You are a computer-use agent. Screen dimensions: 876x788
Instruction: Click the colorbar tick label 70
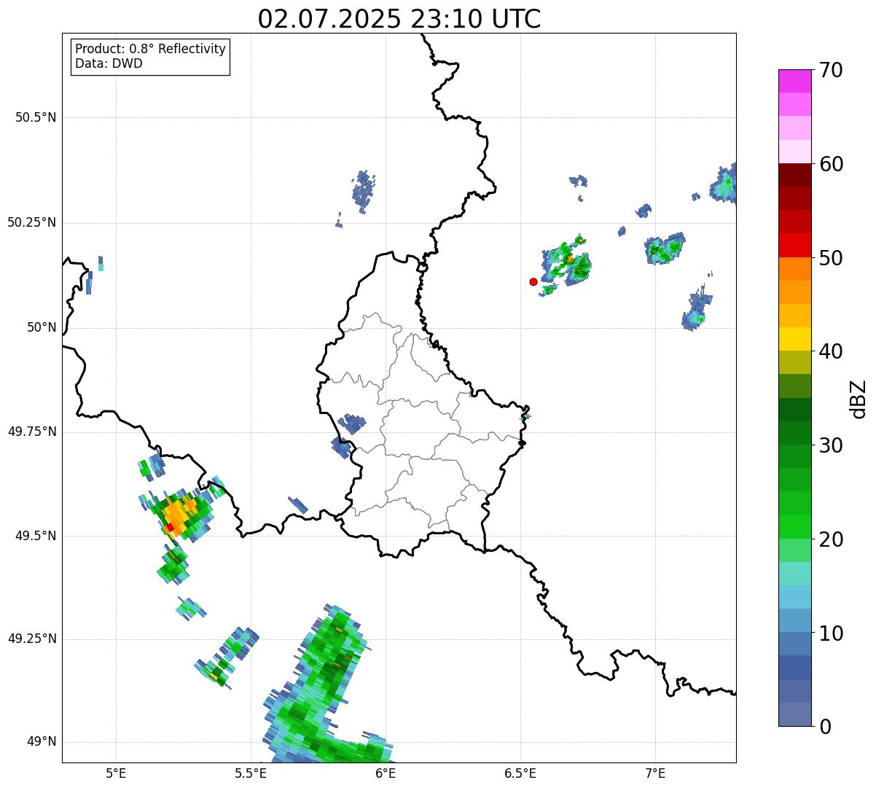click(831, 70)
